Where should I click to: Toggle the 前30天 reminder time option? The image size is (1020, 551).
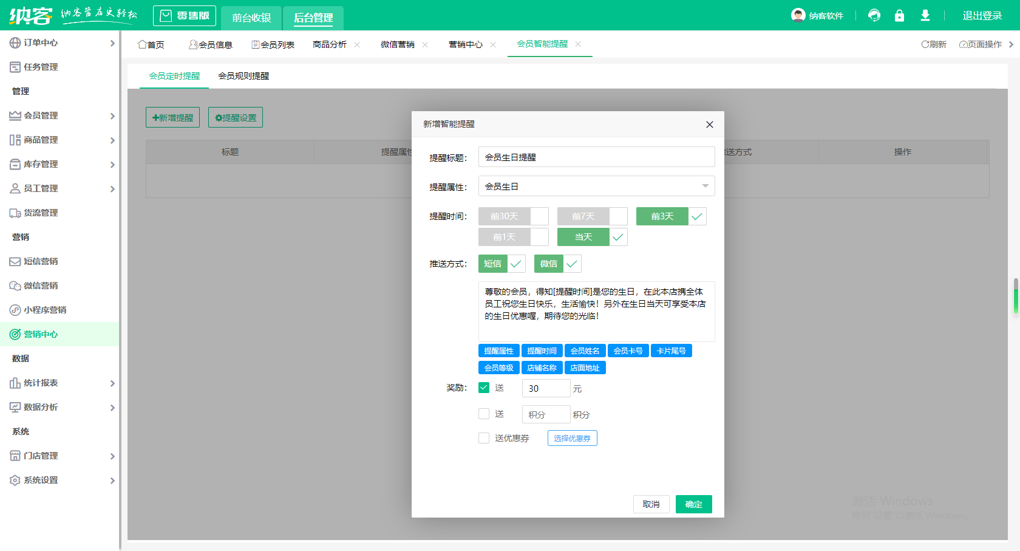[514, 216]
